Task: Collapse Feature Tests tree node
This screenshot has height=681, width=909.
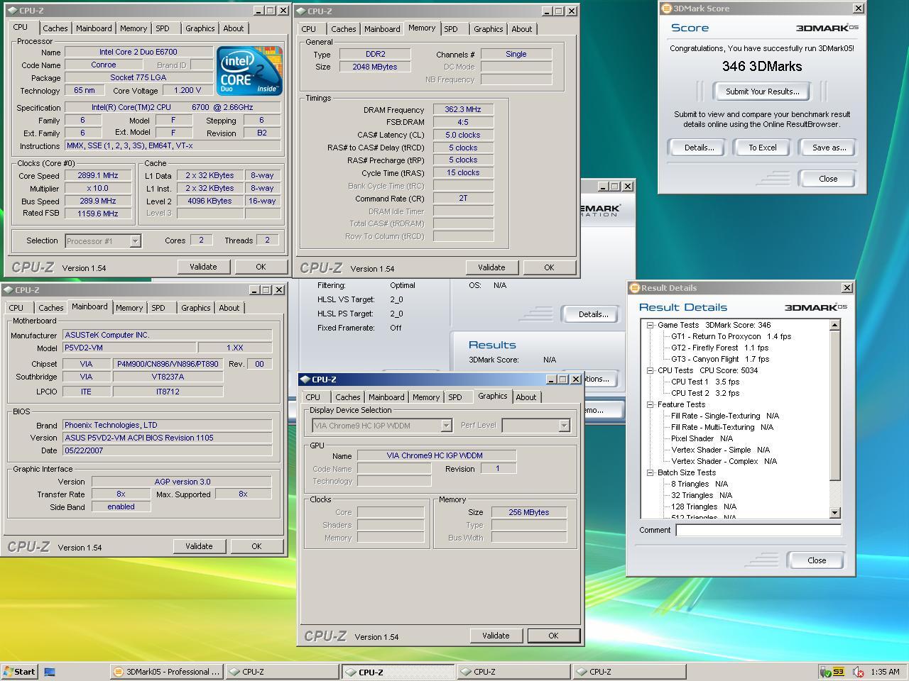Action: tap(650, 404)
